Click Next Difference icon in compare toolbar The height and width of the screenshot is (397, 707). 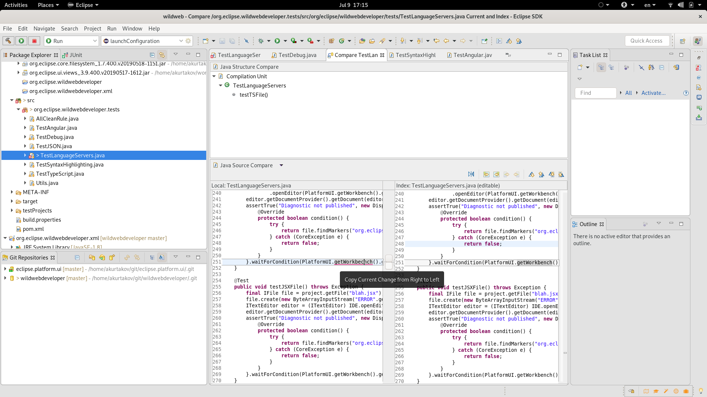531,174
